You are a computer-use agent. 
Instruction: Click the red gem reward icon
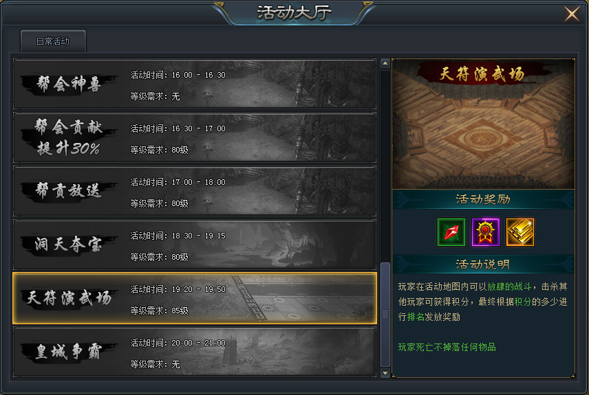451,232
